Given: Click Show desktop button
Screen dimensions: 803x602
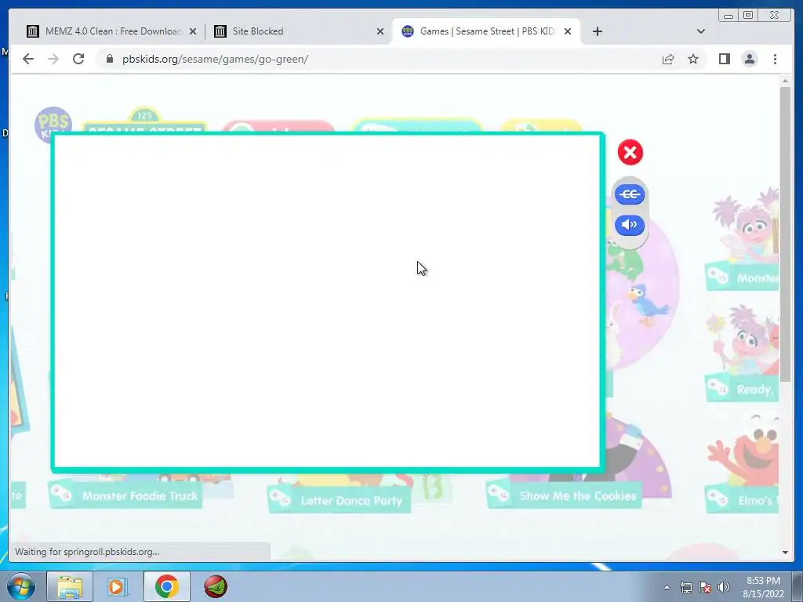Looking at the screenshot, I should [x=798, y=586].
